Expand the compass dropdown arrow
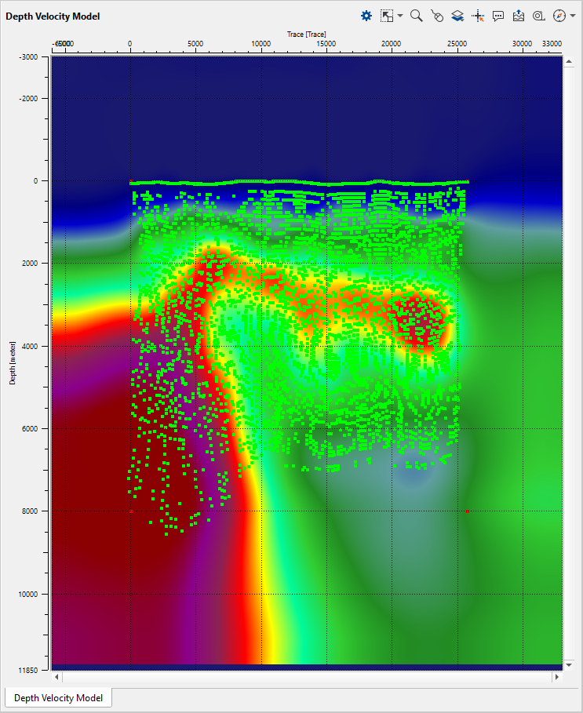Screen dimensions: 583x713 [571, 16]
